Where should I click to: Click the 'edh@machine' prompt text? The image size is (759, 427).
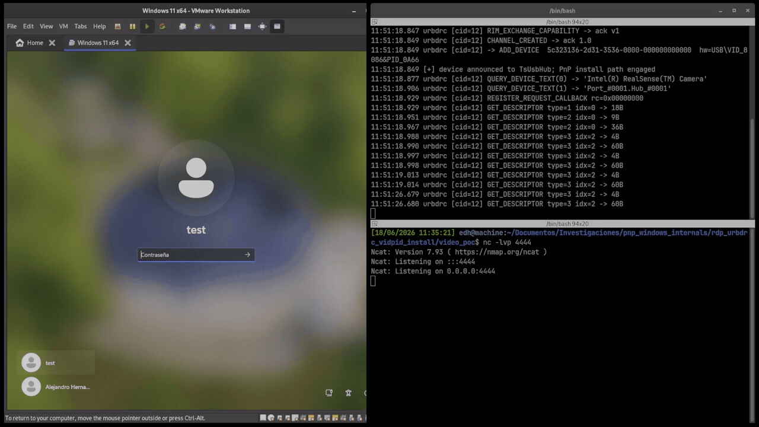coord(481,233)
